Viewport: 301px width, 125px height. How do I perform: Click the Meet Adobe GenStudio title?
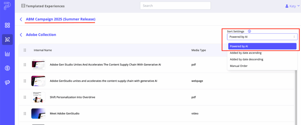pyautogui.click(x=64, y=114)
